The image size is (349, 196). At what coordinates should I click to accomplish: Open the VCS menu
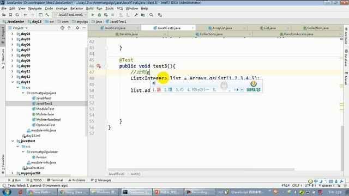coord(120,9)
